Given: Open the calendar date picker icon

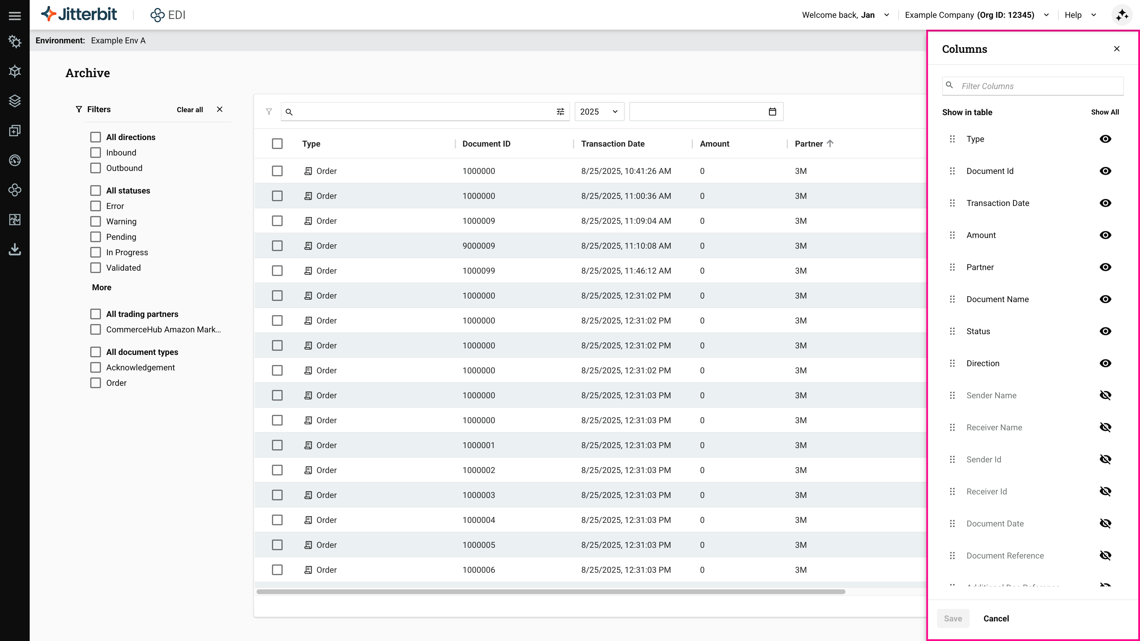Looking at the screenshot, I should (772, 112).
